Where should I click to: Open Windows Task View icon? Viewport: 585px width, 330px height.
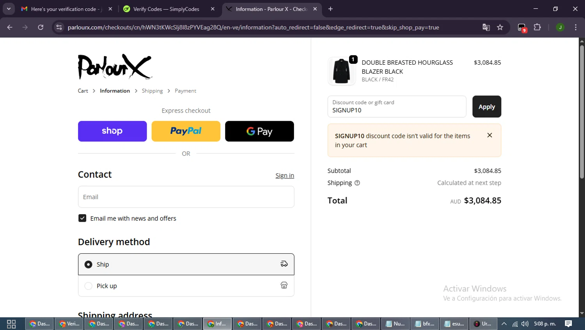pyautogui.click(x=11, y=324)
